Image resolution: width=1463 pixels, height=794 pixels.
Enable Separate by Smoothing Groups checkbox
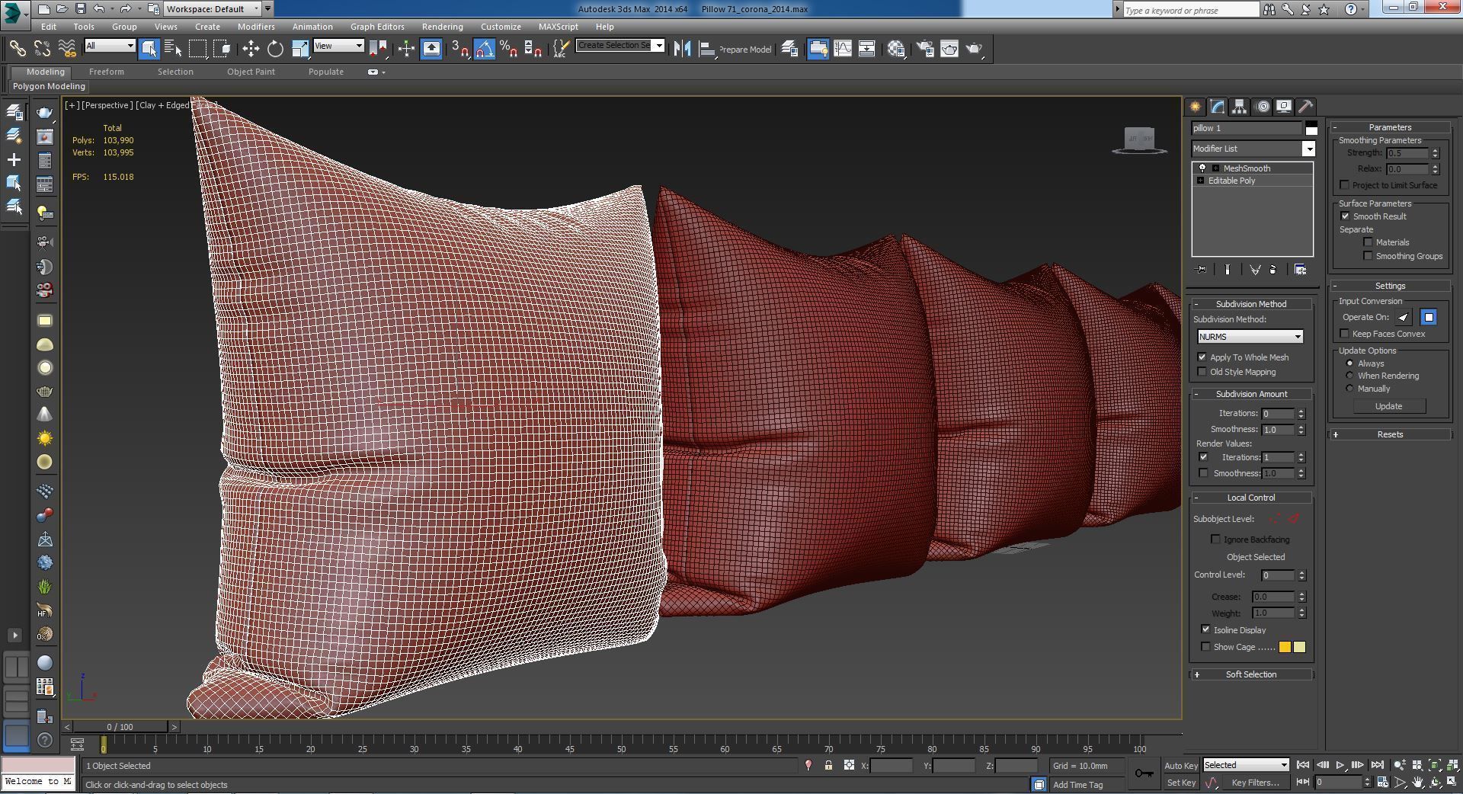pyautogui.click(x=1368, y=256)
